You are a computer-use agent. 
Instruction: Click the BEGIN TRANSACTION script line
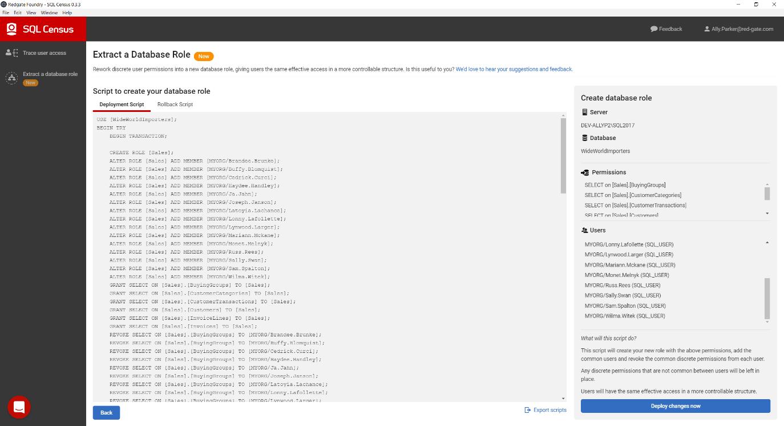(138, 136)
